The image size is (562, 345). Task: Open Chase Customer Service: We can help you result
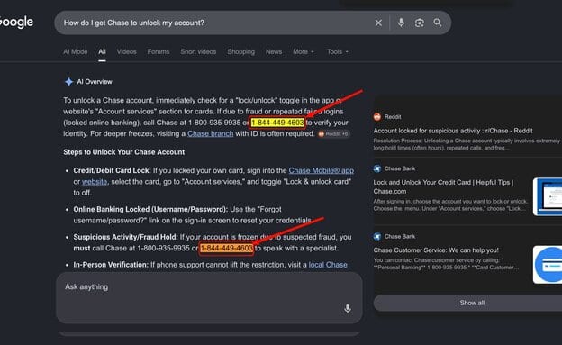(x=436, y=250)
